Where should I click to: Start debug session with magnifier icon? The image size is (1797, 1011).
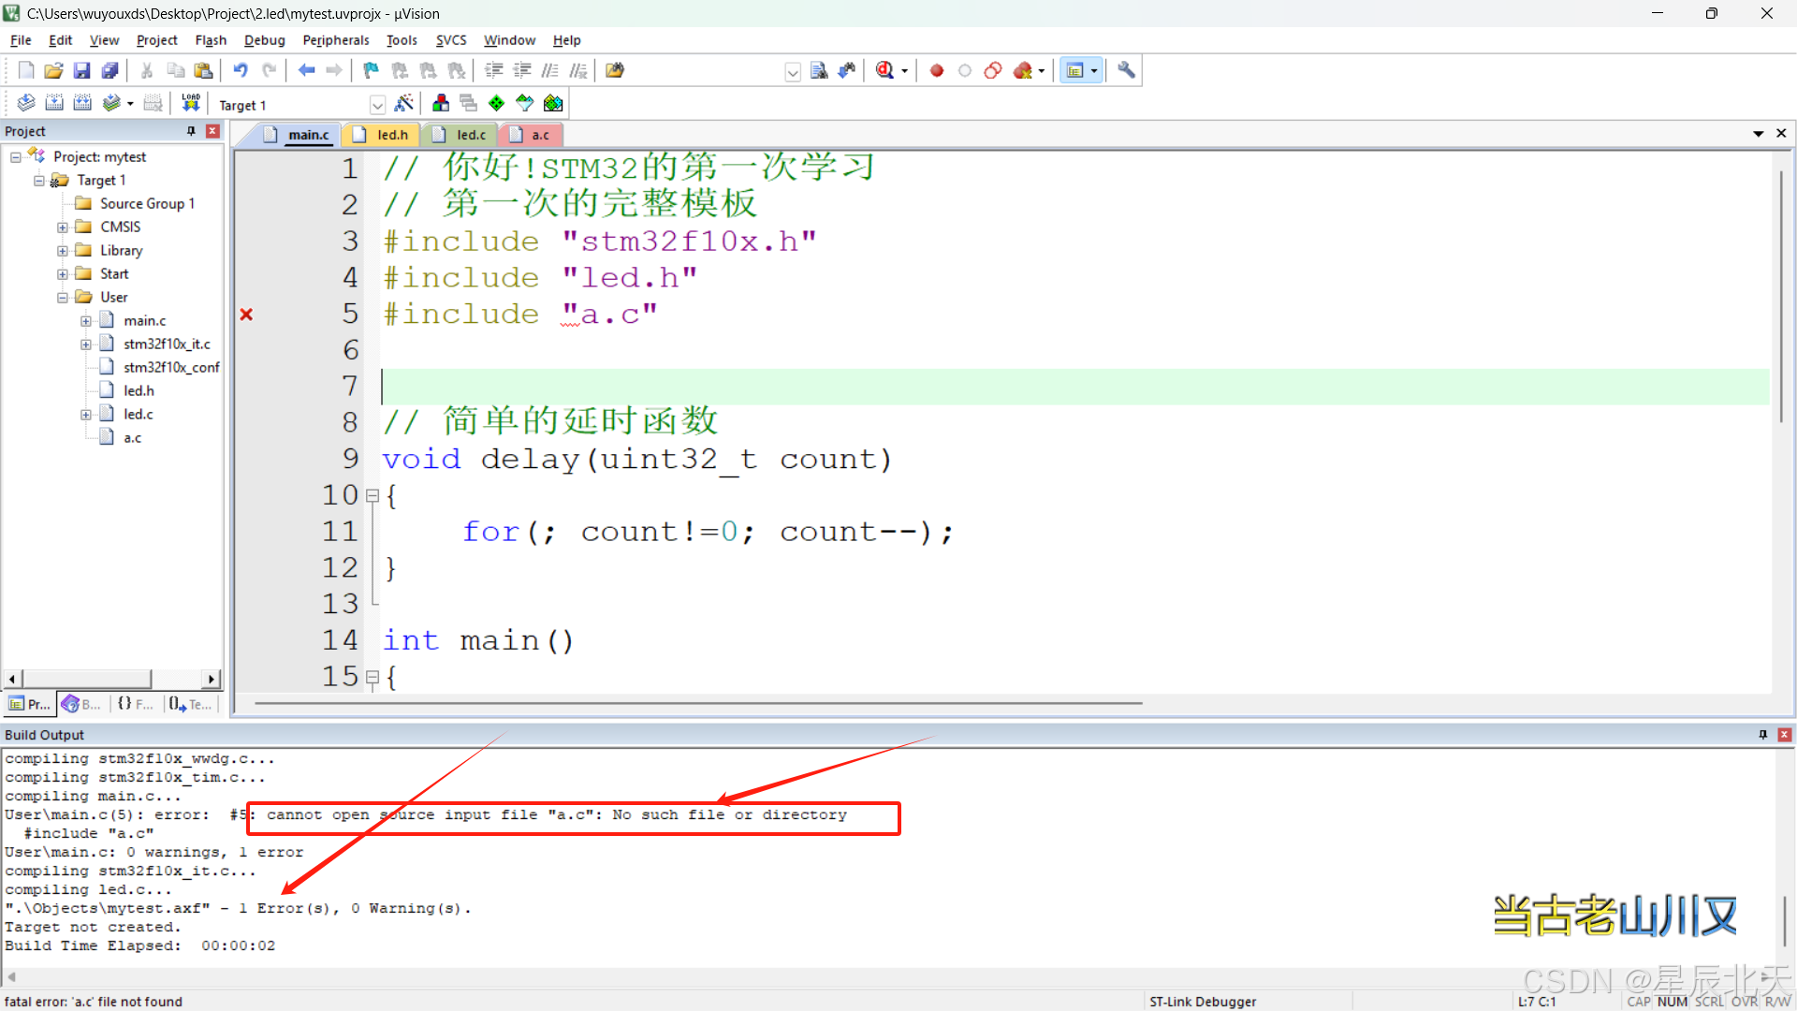[884, 70]
